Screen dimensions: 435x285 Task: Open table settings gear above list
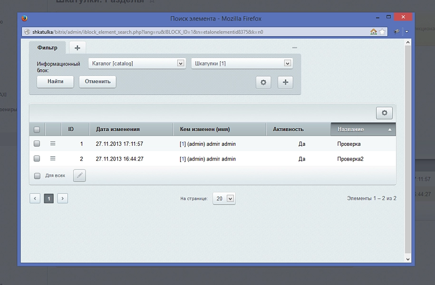(x=384, y=113)
